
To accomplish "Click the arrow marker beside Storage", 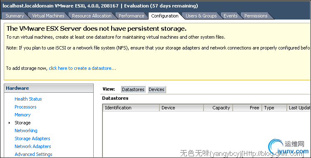I will (9, 123).
